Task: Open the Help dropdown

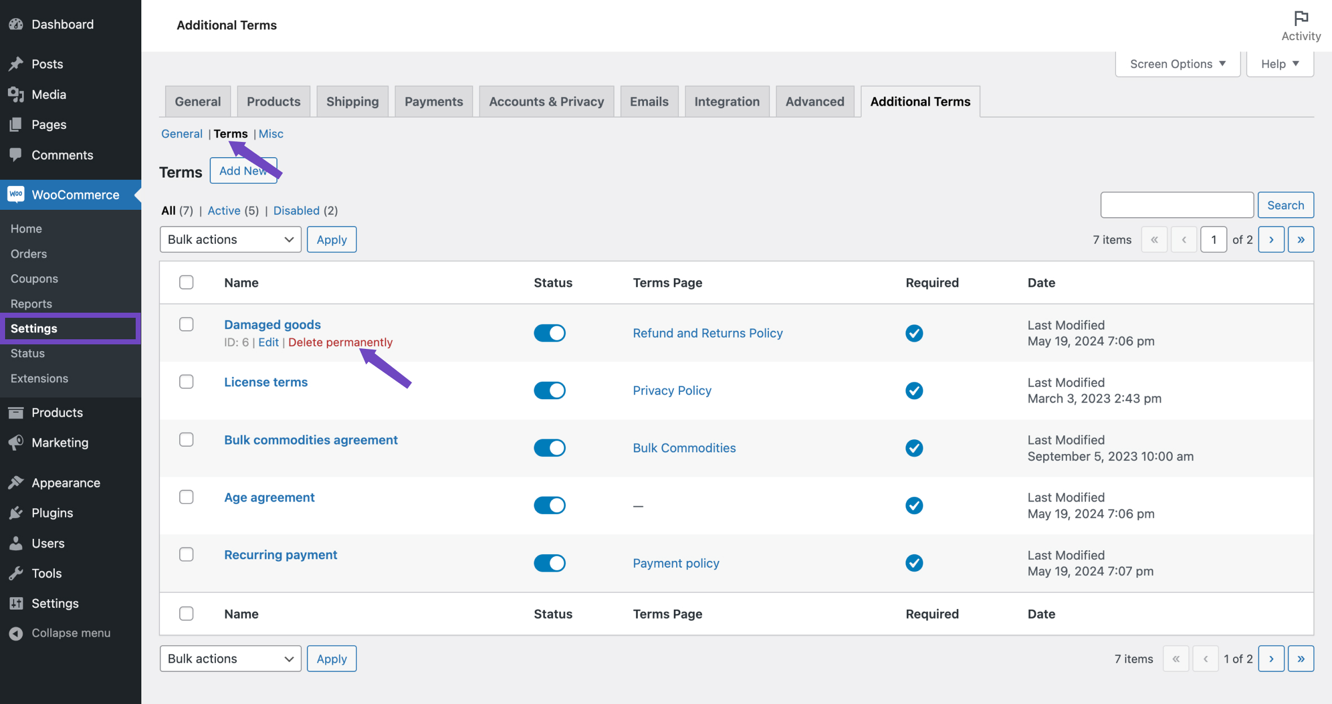Action: 1279,63
